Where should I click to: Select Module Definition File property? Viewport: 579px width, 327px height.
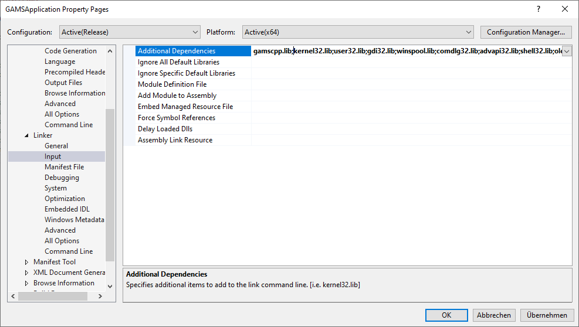(172, 84)
